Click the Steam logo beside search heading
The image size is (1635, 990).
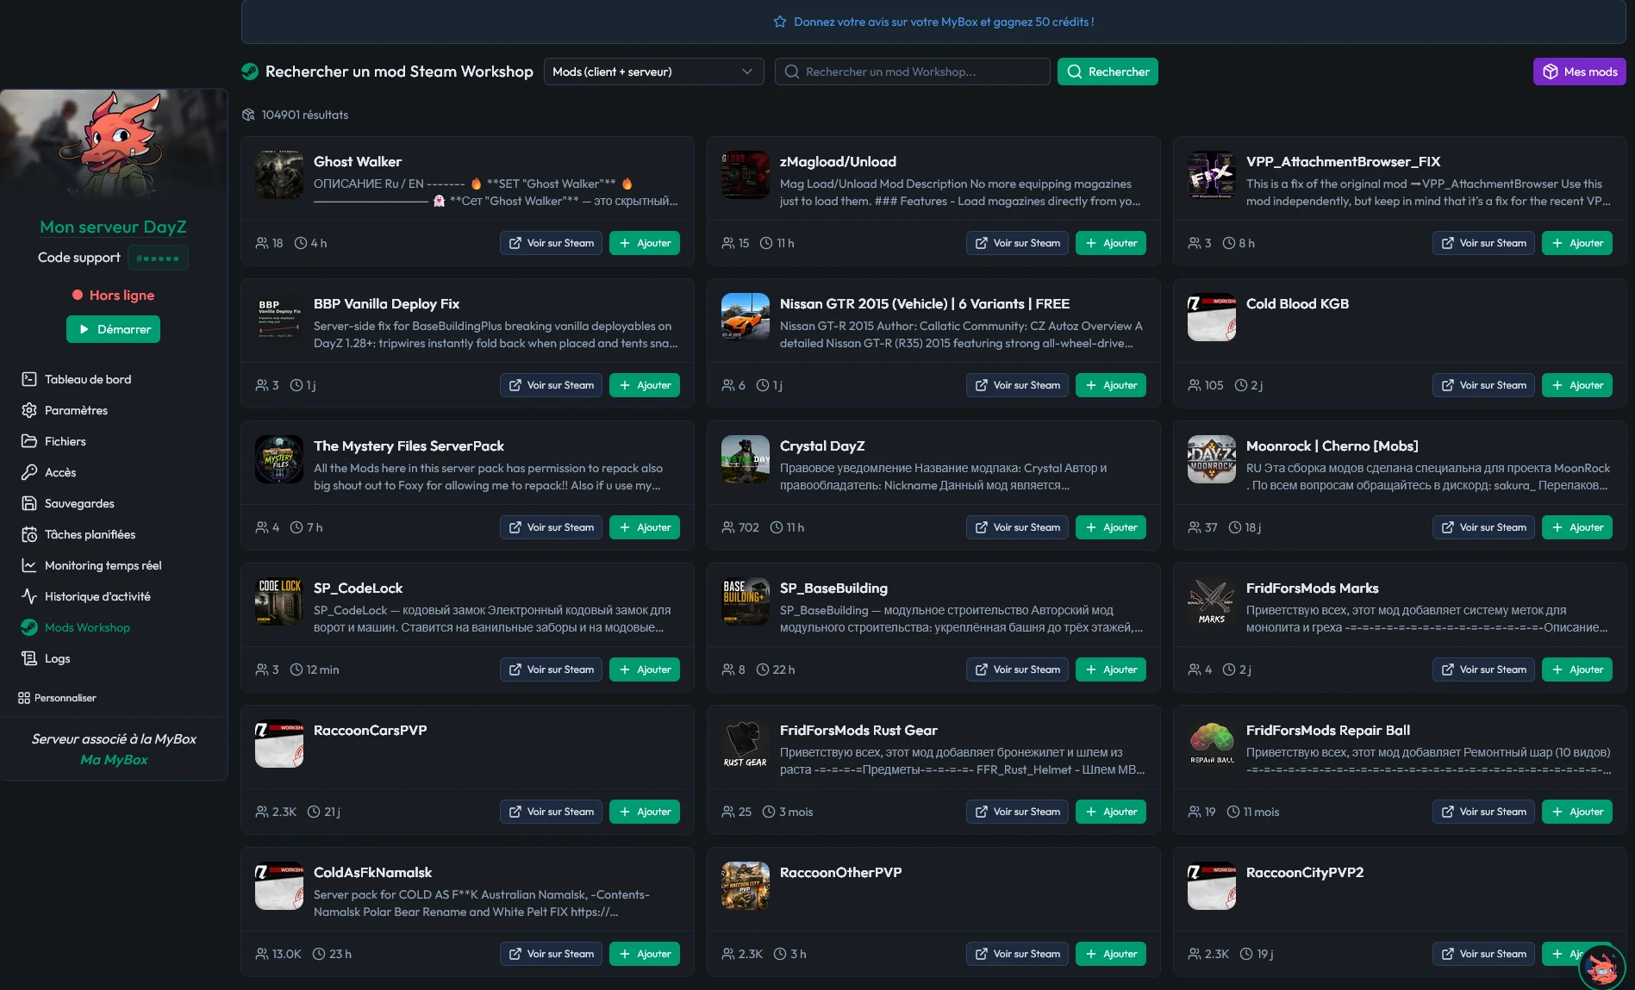coord(250,72)
